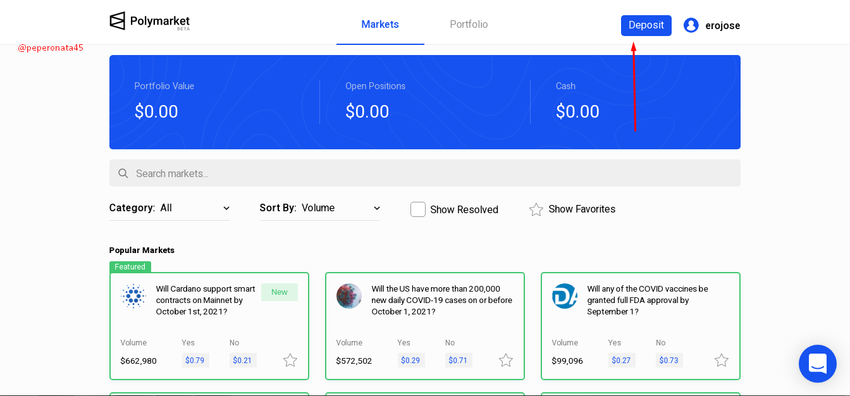Buy No at $0.21 on Cardano market
Screen dimensions: 850x396
[x=243, y=361]
